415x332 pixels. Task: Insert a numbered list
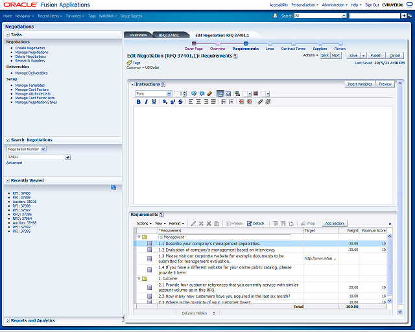click(x=231, y=102)
